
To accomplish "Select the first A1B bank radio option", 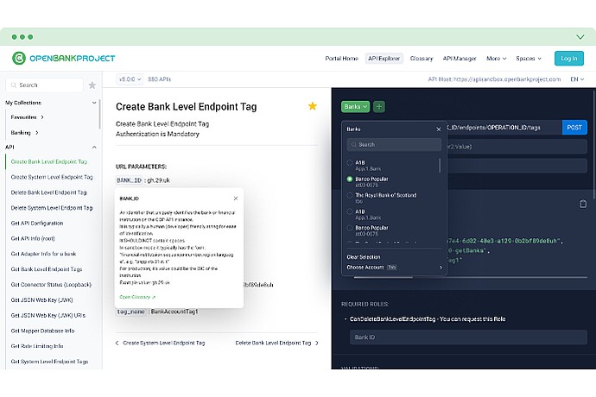I will tap(350, 162).
